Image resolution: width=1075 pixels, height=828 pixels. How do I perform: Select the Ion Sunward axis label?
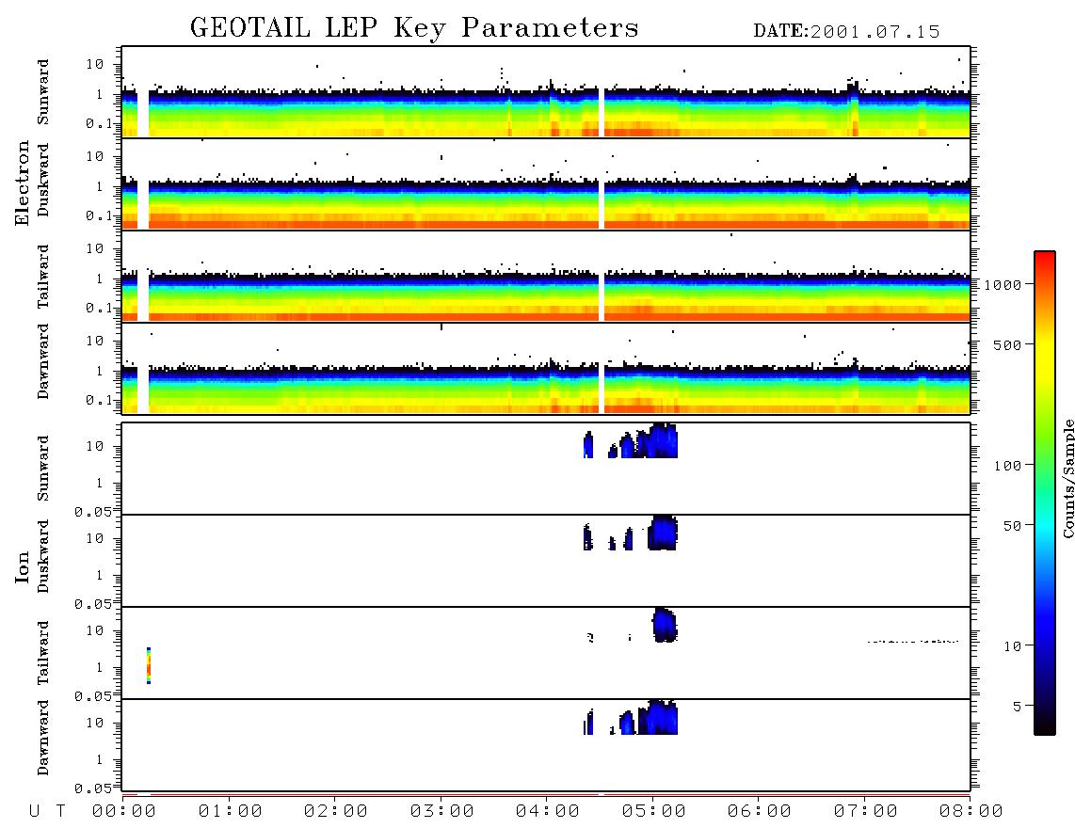click(x=43, y=469)
